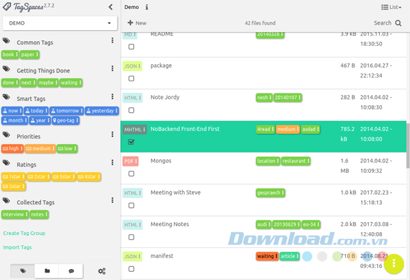Open the Common Tags group menu dots
The image size is (410, 280).
113,40
